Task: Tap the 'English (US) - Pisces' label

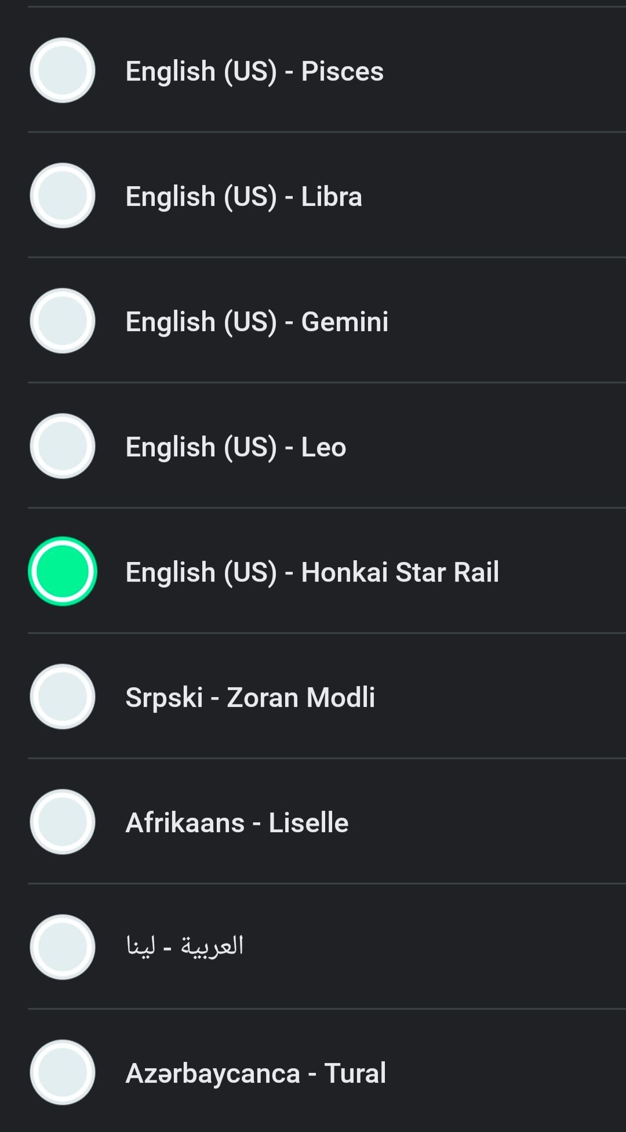Action: pos(254,72)
